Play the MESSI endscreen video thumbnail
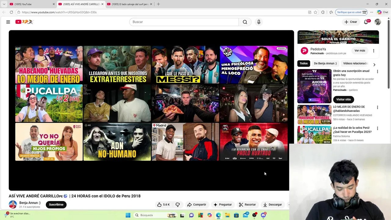Viewport: 391px width, 220px height. pyautogui.click(x=185, y=65)
